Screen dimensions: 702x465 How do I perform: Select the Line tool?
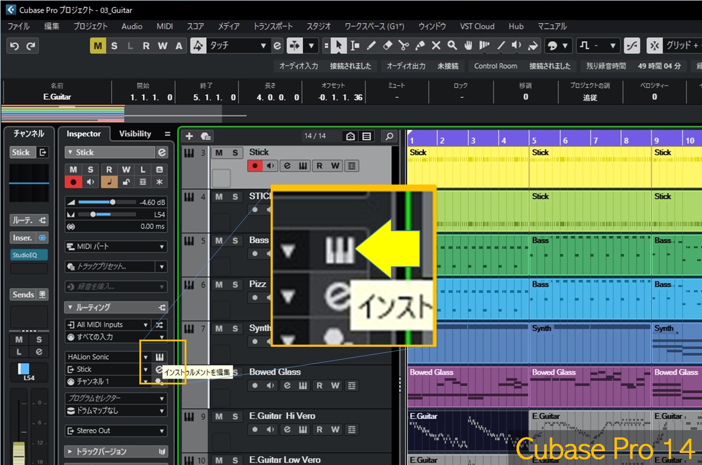pos(501,46)
